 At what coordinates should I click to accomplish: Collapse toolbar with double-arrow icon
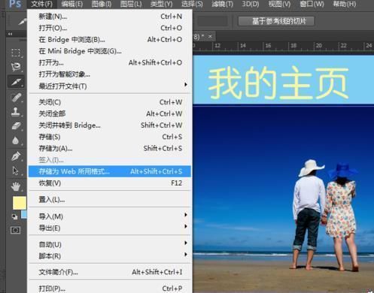pos(10,34)
